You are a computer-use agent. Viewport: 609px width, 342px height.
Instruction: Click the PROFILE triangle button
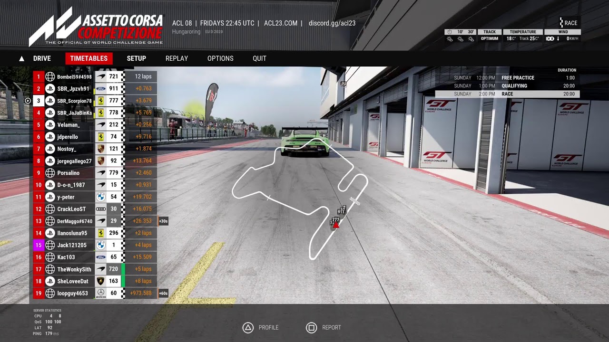(248, 327)
